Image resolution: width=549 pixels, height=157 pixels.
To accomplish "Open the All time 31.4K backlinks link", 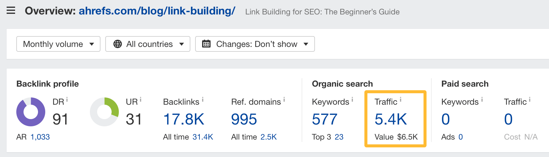I will coord(203,137).
